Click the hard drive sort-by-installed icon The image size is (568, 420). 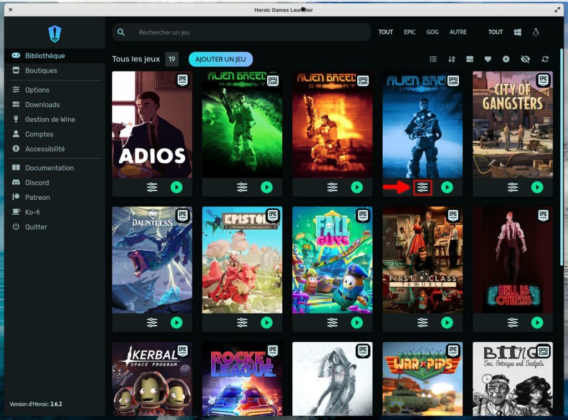pos(470,59)
